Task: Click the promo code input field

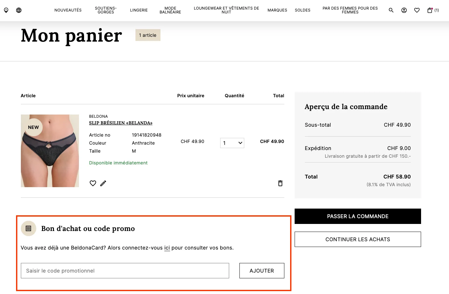Action: click(125, 270)
